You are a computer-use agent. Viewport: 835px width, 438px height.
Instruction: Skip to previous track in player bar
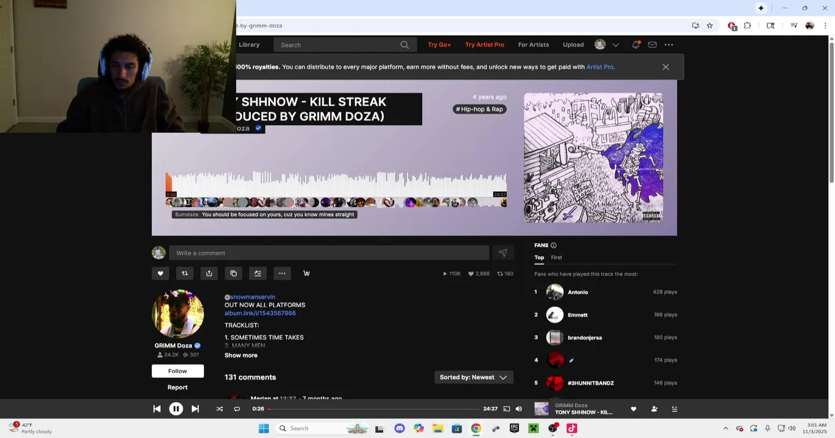pyautogui.click(x=157, y=409)
